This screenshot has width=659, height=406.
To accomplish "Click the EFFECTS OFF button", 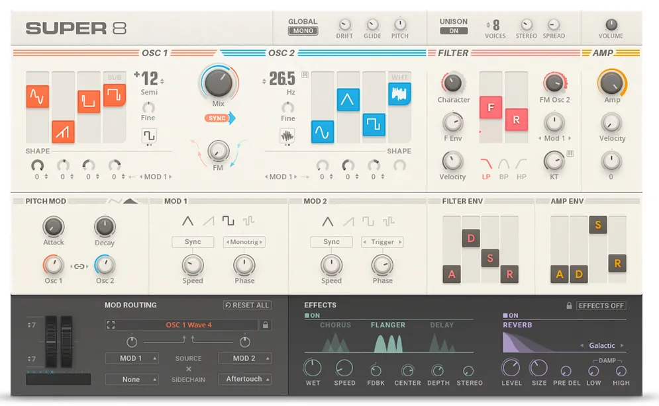I will click(601, 305).
